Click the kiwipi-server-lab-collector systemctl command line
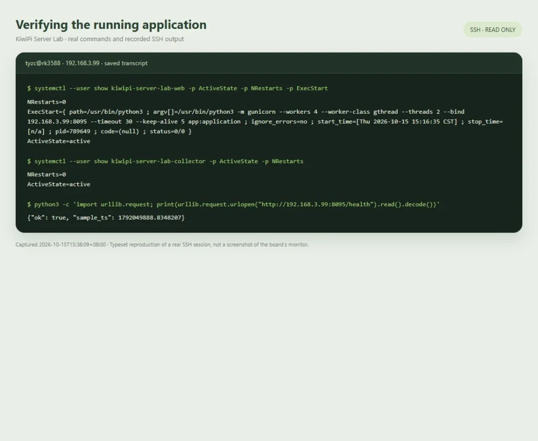Screen dimensions: 538x441 click(x=165, y=161)
